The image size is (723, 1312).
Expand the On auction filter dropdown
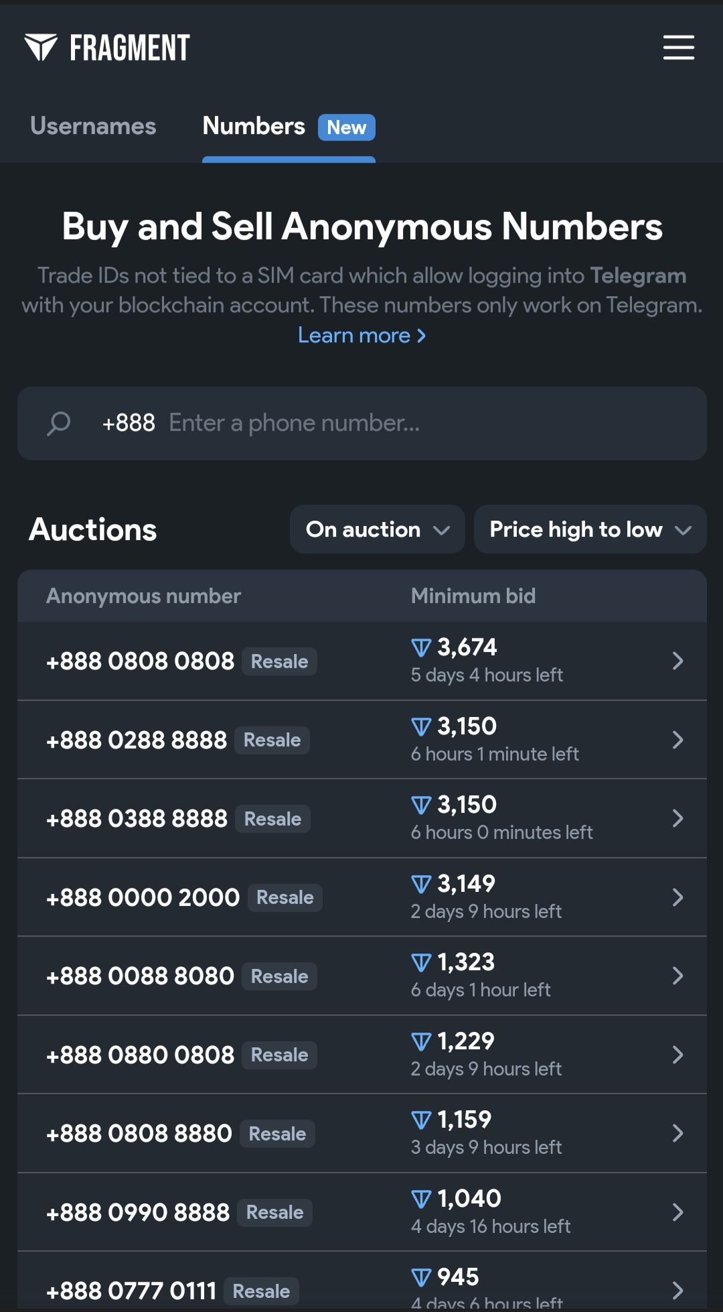tap(377, 529)
